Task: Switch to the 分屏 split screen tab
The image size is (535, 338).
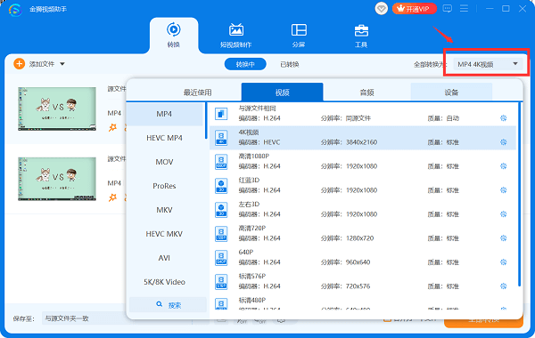Action: [x=299, y=36]
